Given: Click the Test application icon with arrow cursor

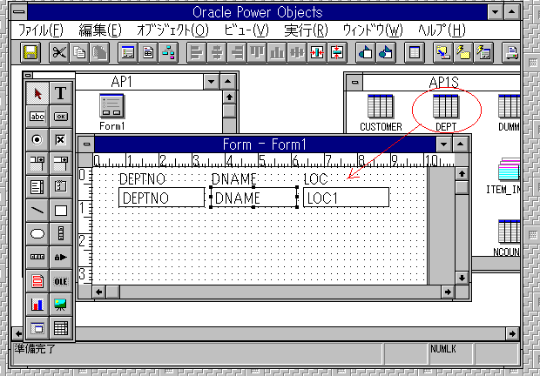Looking at the screenshot, I should 443,52.
